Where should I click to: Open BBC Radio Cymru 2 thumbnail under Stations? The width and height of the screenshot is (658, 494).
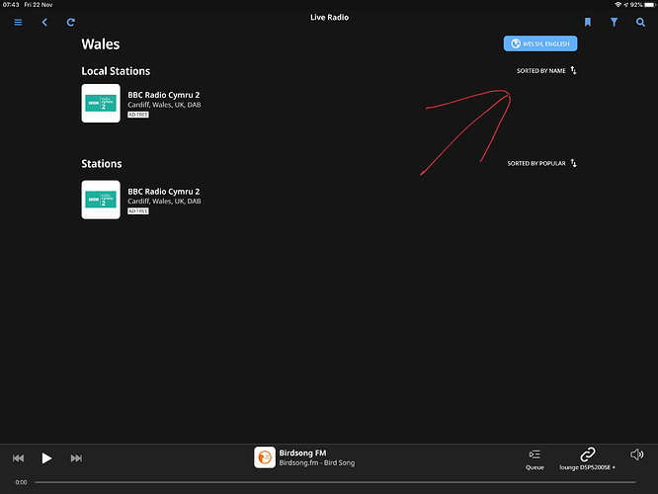(101, 200)
